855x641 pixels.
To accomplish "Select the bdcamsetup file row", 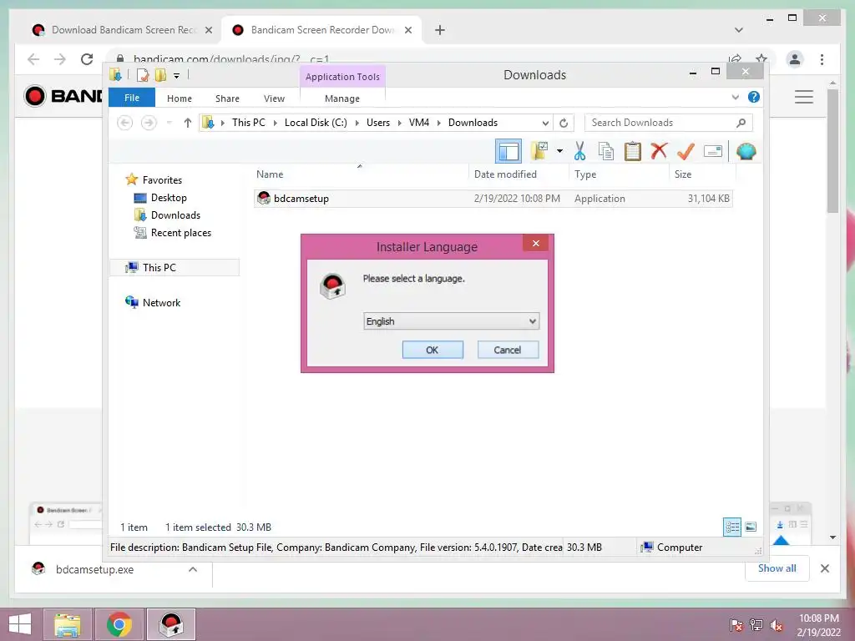I will point(493,199).
